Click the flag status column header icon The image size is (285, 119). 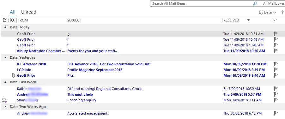(275, 20)
